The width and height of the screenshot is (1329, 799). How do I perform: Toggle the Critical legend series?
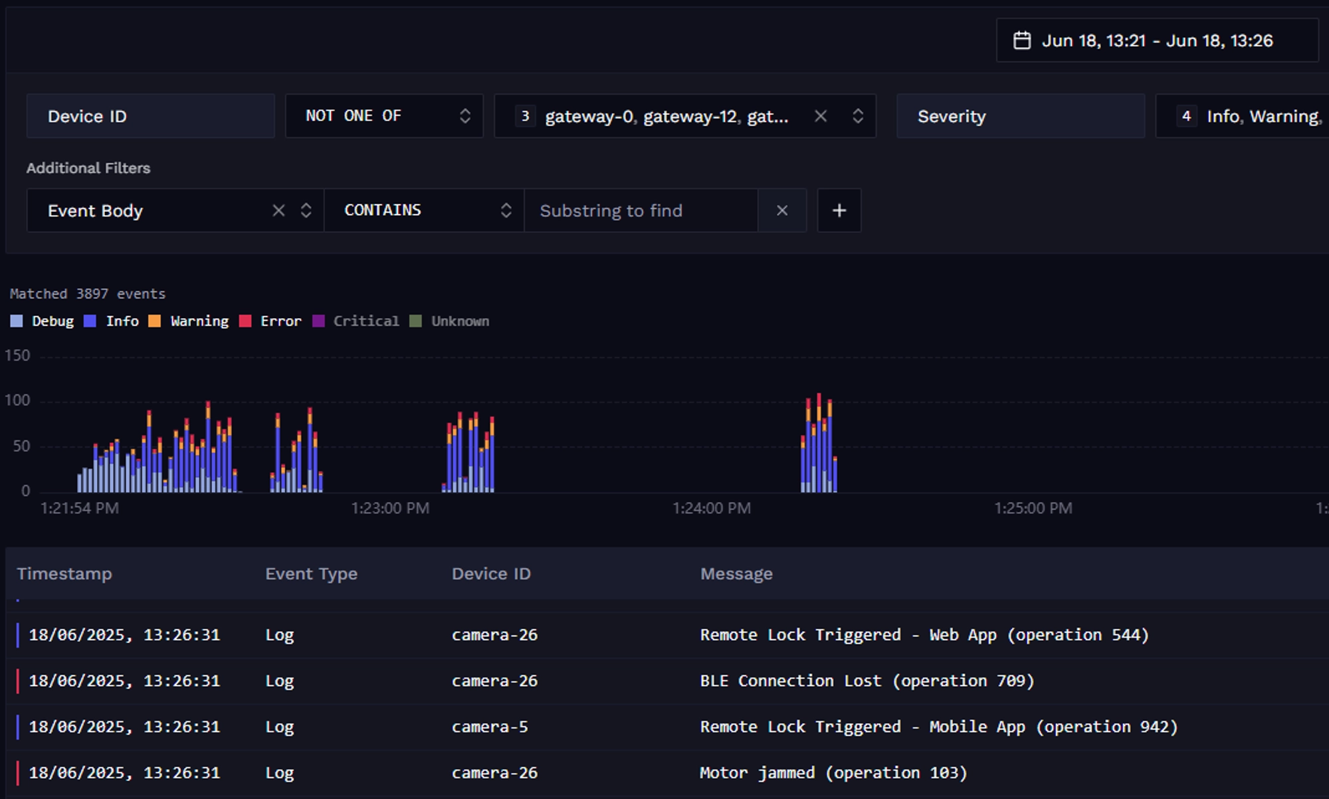point(356,321)
